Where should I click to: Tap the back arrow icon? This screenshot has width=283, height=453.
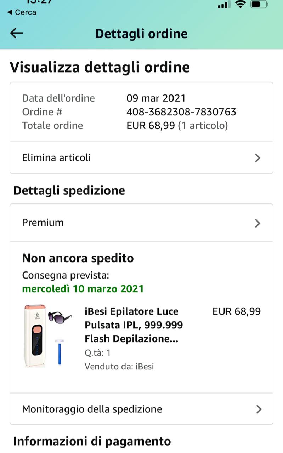click(x=17, y=33)
